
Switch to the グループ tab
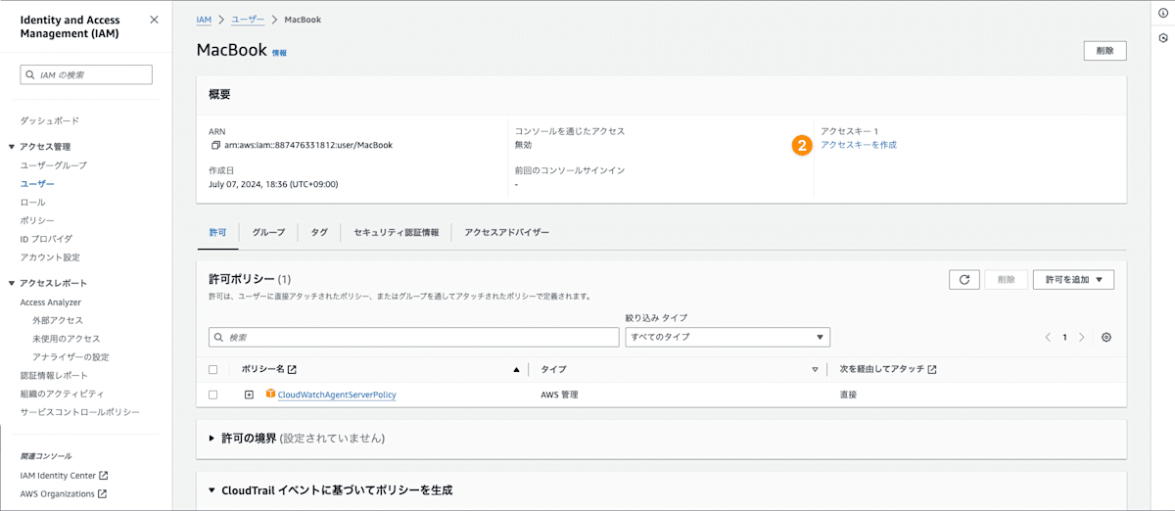(x=268, y=233)
